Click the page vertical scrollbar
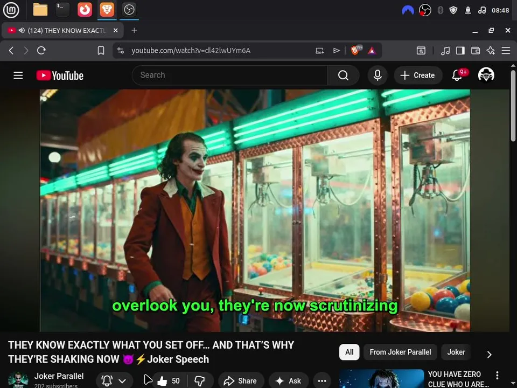 (x=513, y=106)
